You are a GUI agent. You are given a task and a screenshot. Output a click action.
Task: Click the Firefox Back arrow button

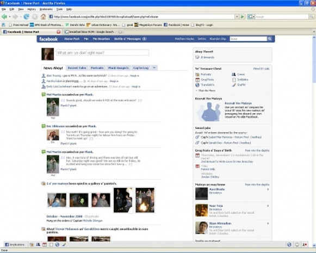pos(4,17)
